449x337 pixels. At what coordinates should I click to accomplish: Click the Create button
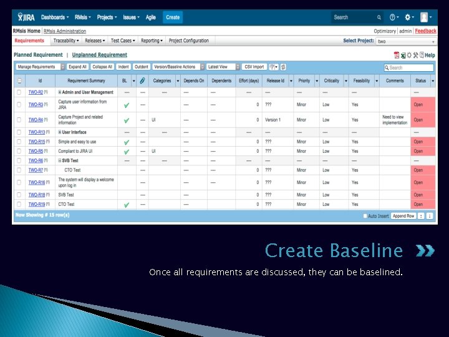pyautogui.click(x=173, y=17)
